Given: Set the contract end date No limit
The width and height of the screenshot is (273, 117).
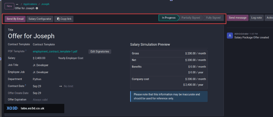Looking at the screenshot, I should [x=69, y=86].
